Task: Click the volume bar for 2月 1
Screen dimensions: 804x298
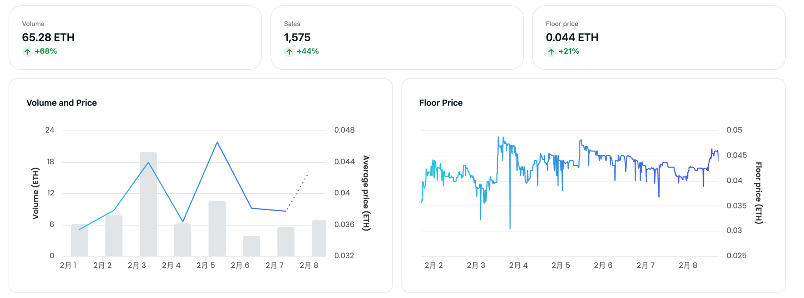Action: tap(79, 240)
